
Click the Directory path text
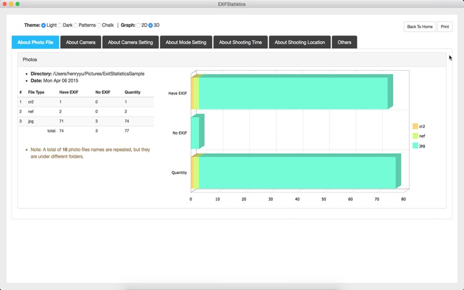point(99,74)
